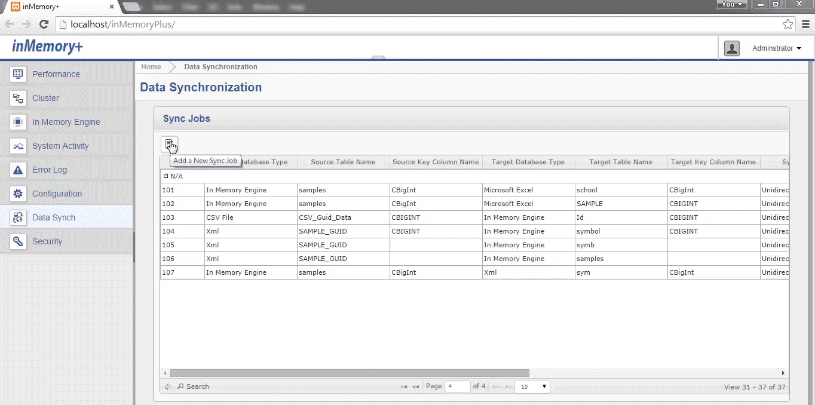Open the Performance sidebar icon
Image resolution: width=815 pixels, height=405 pixels.
click(18, 74)
